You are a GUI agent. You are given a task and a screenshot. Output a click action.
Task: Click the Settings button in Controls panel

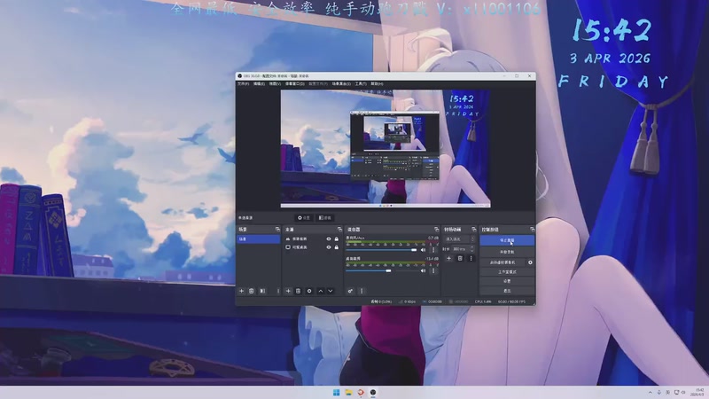[x=507, y=281]
